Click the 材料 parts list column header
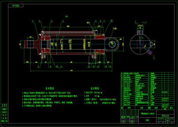This screenshot has width=178, height=127. click(x=156, y=108)
